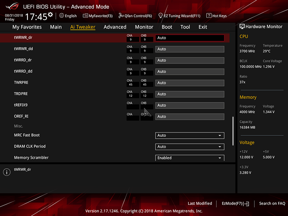Image resolution: width=288 pixels, height=216 pixels.
Task: Switch to My Favorites tab
Action: (x=27, y=27)
